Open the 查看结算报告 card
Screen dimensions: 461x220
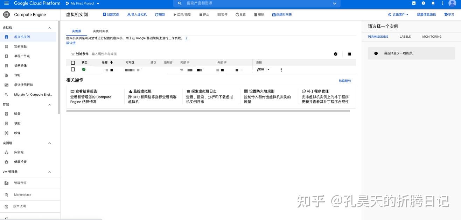[x=95, y=96]
